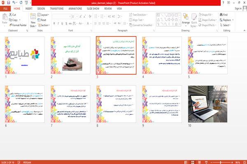Click Convert to SmartArt command
Screen dimensions: 247x164
141,25
